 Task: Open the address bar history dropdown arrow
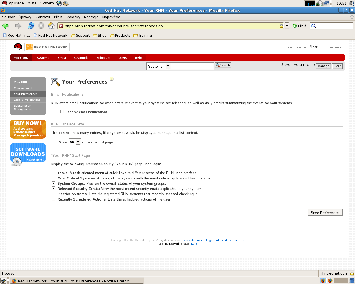[x=287, y=26]
